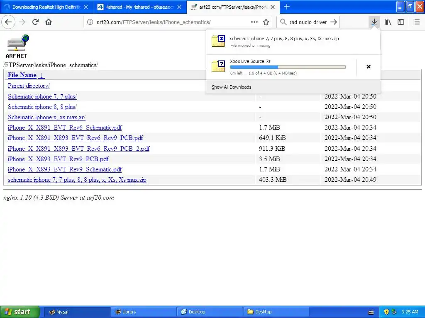Open a new tab with plus button
The height and width of the screenshot is (318, 425).
point(286,7)
